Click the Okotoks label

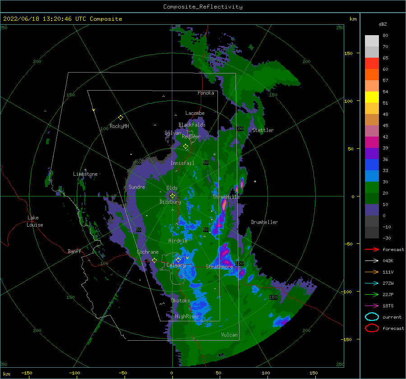point(180,301)
